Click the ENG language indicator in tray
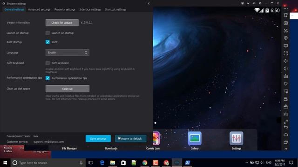The height and width of the screenshot is (167, 298). (x=269, y=163)
